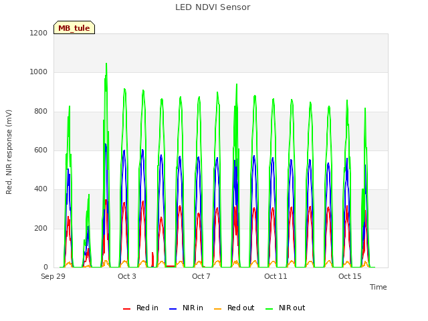Click the 200 y-axis tick label
The image size is (428, 321).
coord(41,228)
